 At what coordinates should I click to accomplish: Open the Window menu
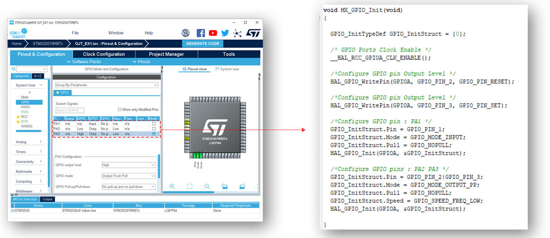click(116, 33)
